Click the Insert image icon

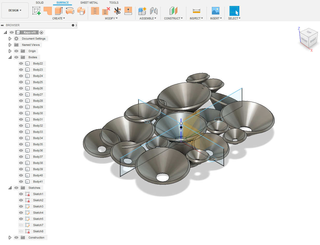pyautogui.click(x=215, y=11)
